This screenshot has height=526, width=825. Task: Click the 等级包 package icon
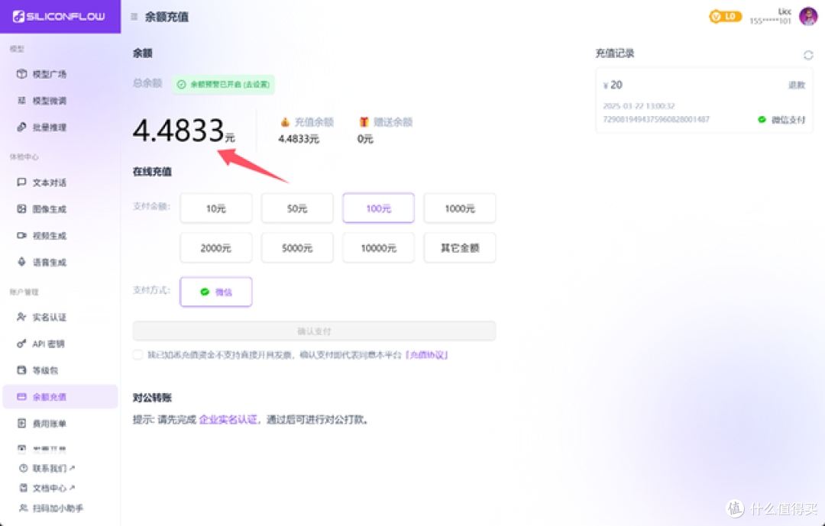(21, 369)
